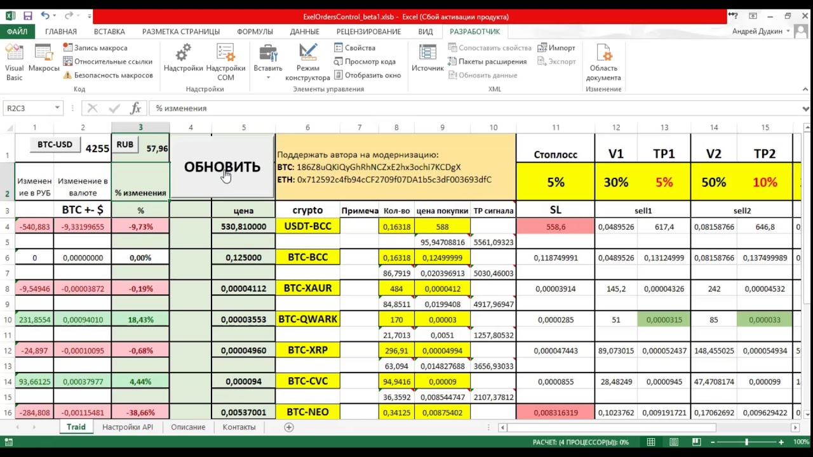Open the Visual Basic editor

[x=14, y=62]
